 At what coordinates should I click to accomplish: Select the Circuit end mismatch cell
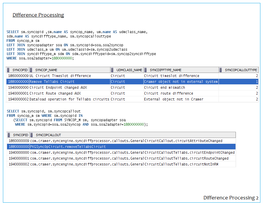click(165, 88)
